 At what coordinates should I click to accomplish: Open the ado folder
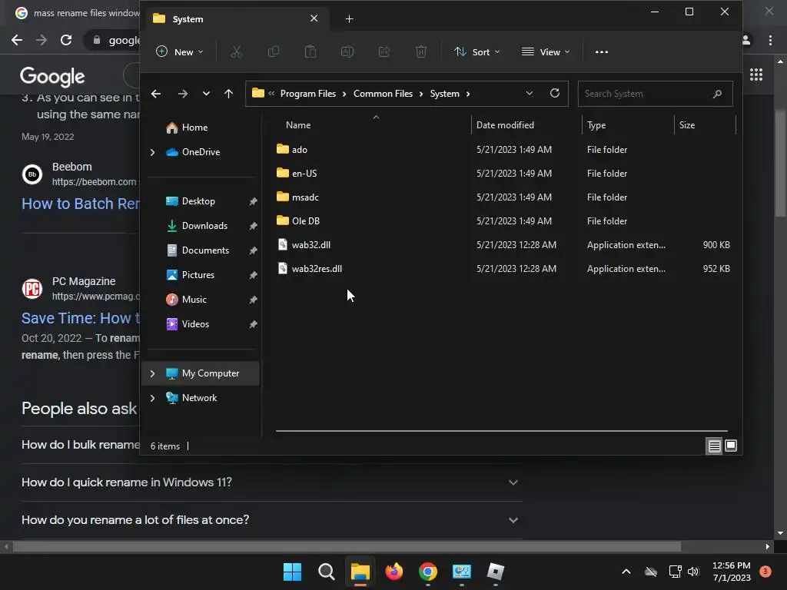click(x=299, y=150)
